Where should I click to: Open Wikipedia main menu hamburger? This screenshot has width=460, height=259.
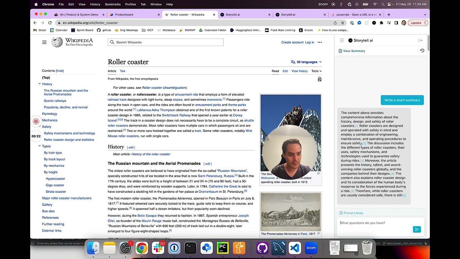(44, 42)
